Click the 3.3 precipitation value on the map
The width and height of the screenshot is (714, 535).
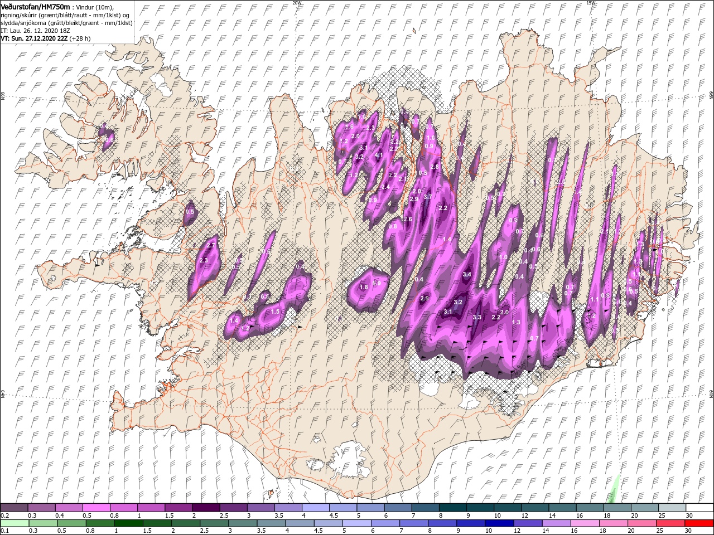point(477,317)
